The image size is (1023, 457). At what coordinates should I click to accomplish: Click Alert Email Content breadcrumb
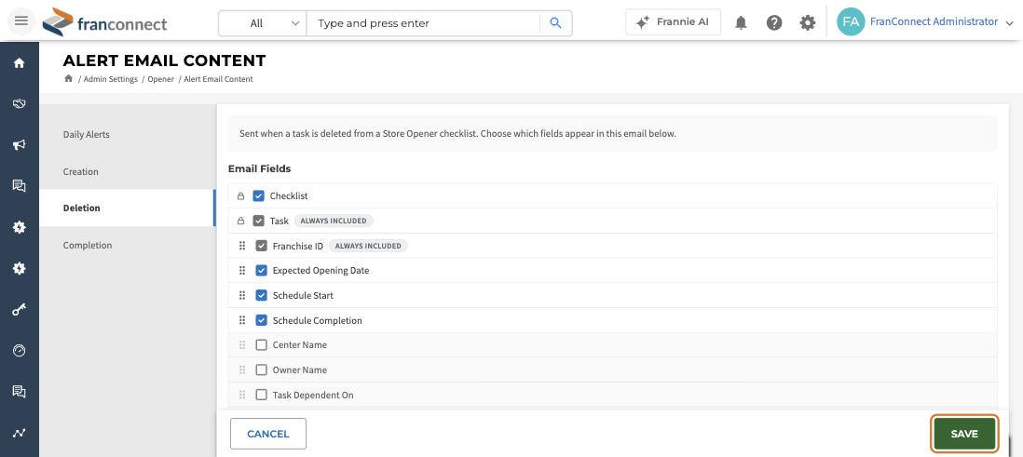click(218, 79)
